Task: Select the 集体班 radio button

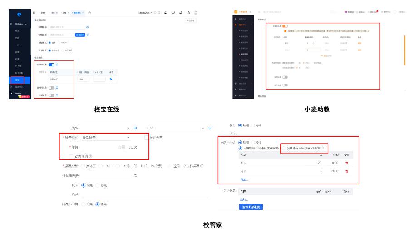Action: (x=83, y=166)
